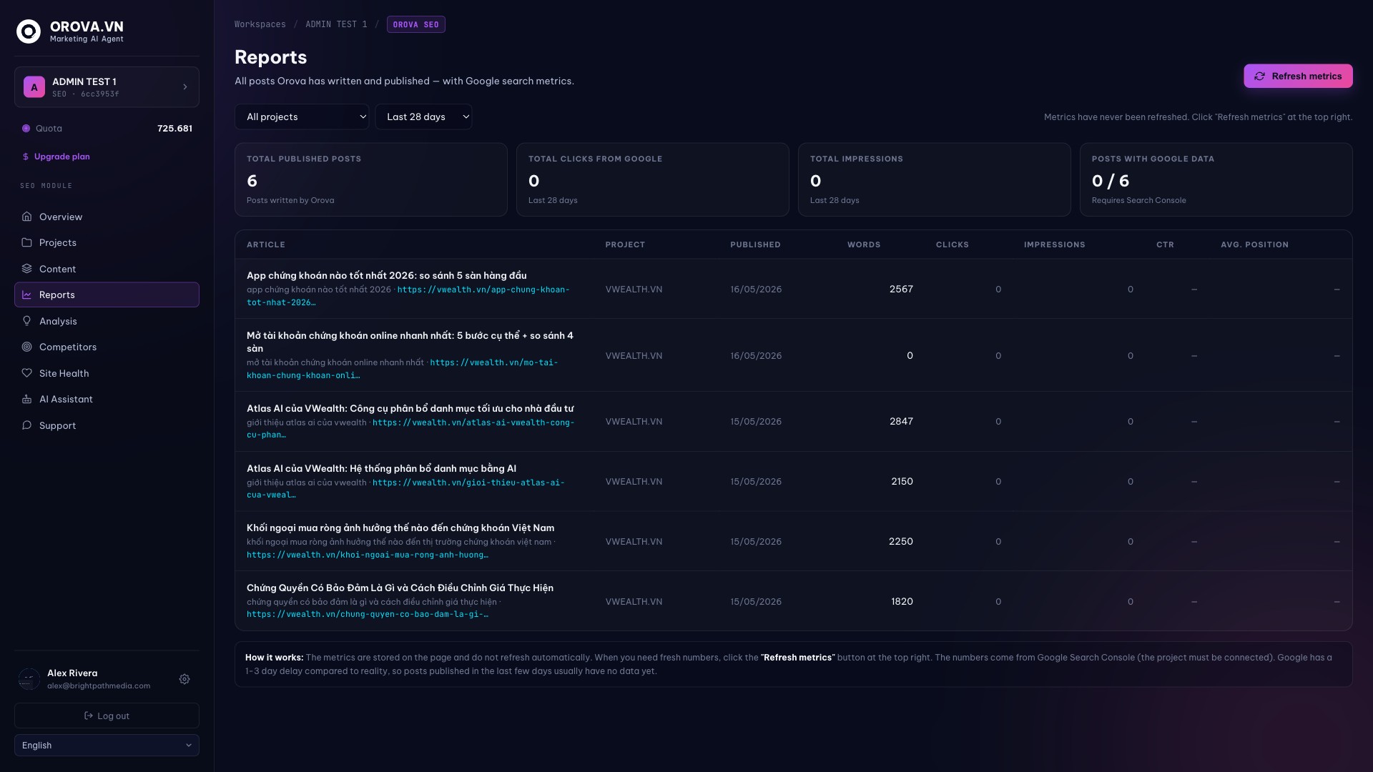Viewport: 1373px width, 772px height.
Task: Click the Overview home icon
Action: click(26, 217)
